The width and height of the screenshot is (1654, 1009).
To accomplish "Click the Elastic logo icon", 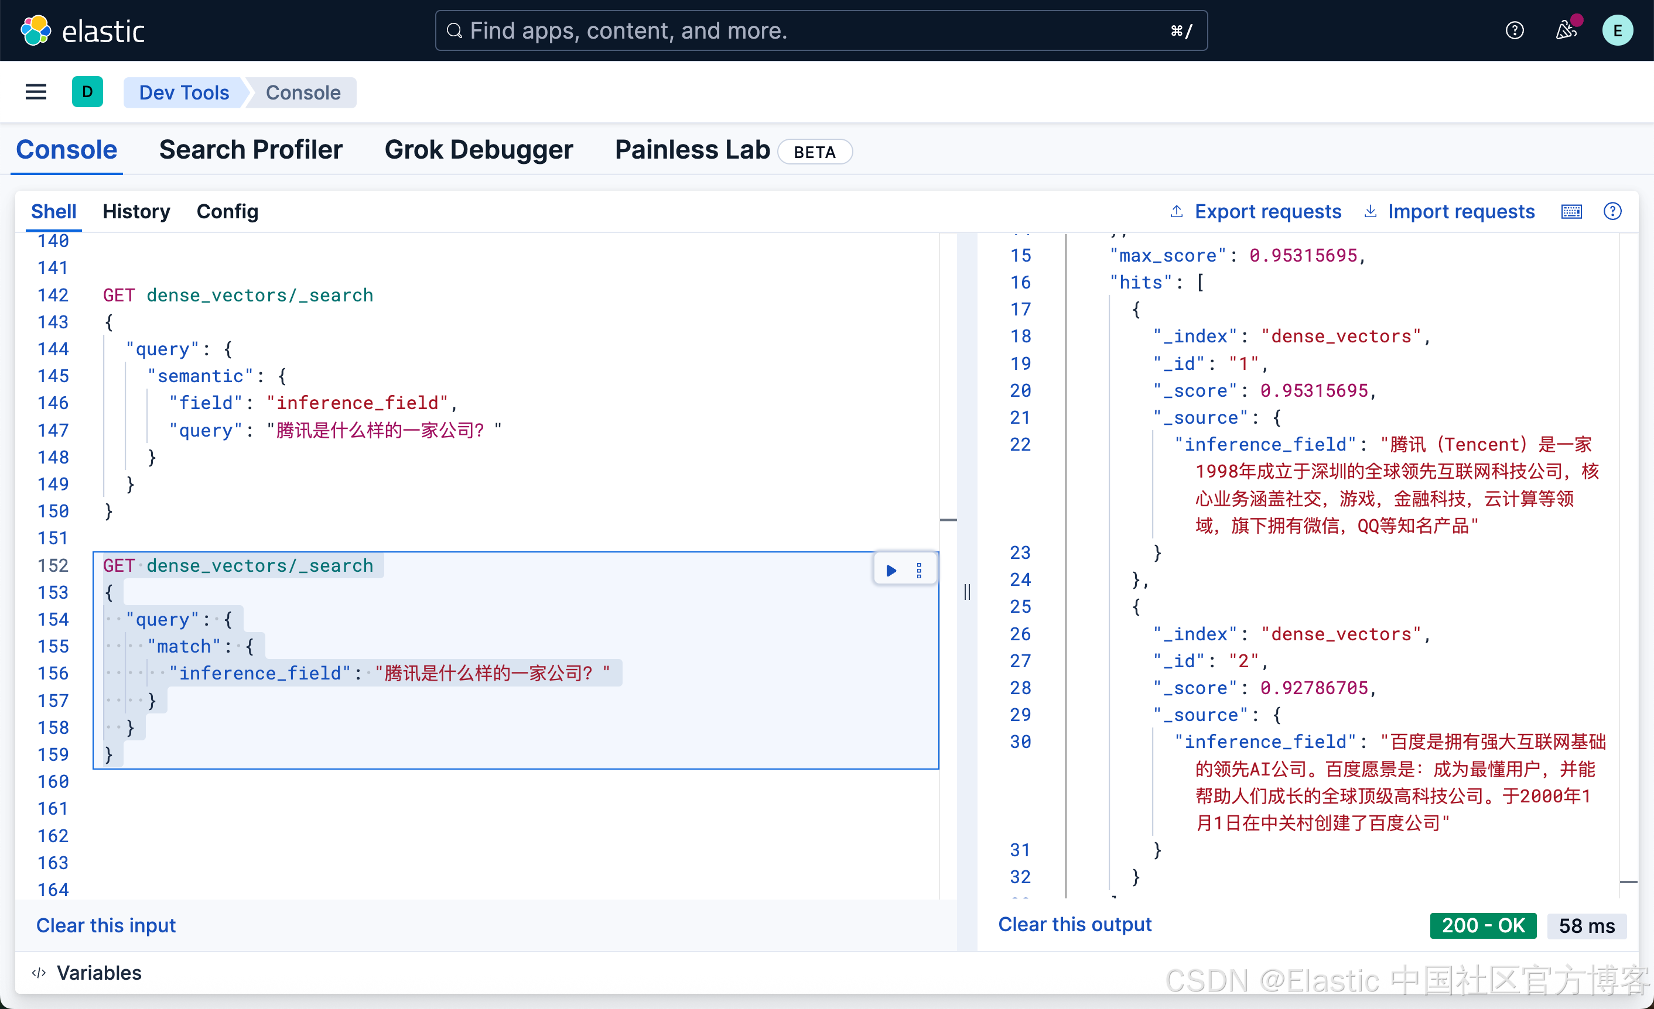I will click(36, 30).
